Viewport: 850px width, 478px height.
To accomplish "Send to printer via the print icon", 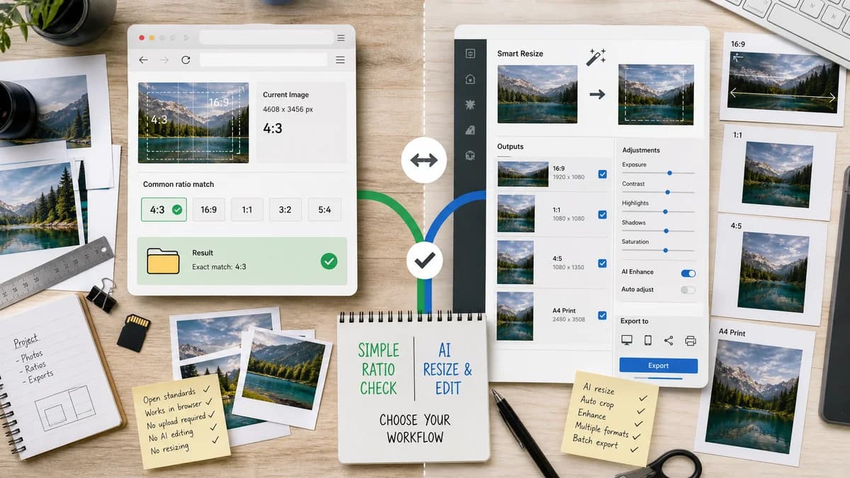I will [691, 341].
